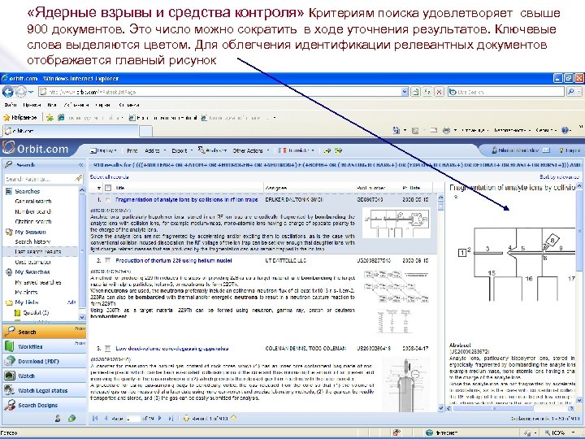Image resolution: width=585 pixels, height=439 pixels.
Task: Go back with the browser Back arrow
Action: tap(8, 91)
